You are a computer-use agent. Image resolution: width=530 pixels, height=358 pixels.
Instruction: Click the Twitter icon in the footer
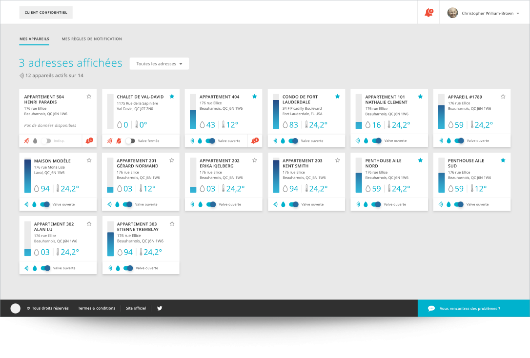pos(160,308)
